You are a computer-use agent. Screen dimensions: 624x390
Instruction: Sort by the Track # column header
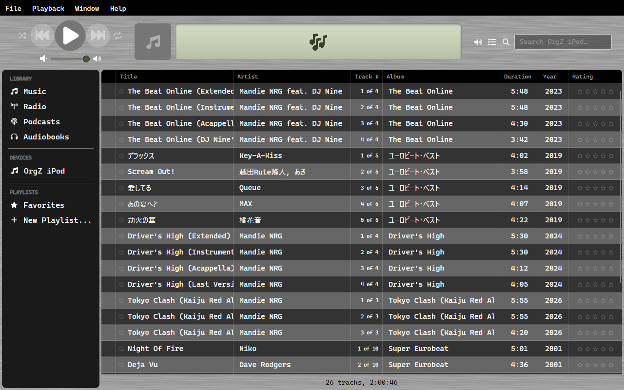(x=367, y=77)
